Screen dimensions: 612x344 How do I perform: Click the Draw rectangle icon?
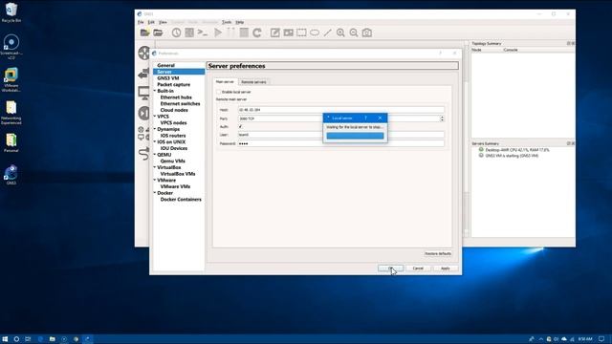302,32
